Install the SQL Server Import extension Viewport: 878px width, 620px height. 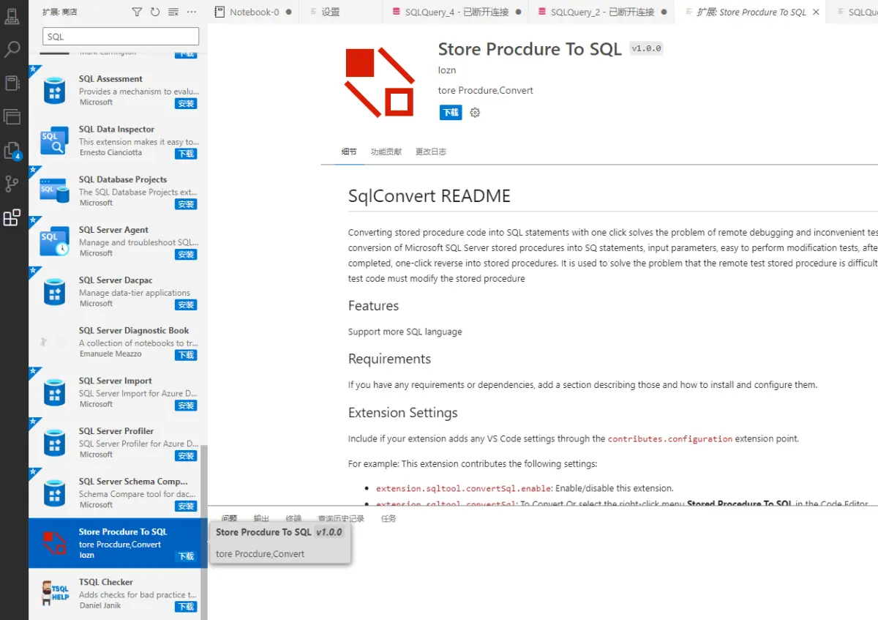(186, 406)
